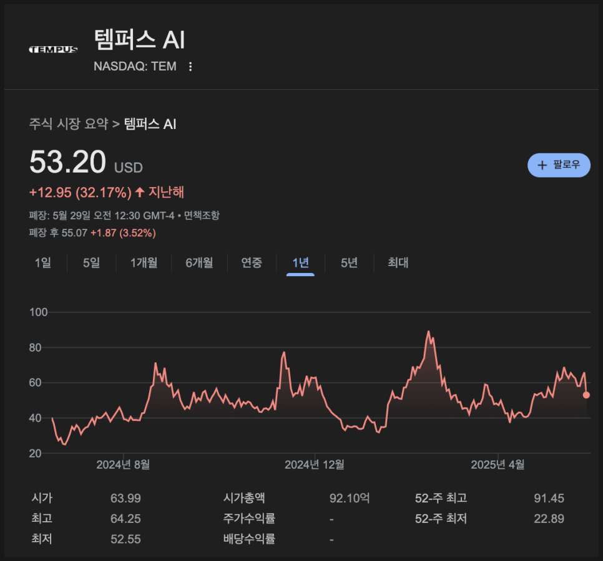Click the 시가총액 value 92.10억
The width and height of the screenshot is (603, 561).
click(x=350, y=499)
